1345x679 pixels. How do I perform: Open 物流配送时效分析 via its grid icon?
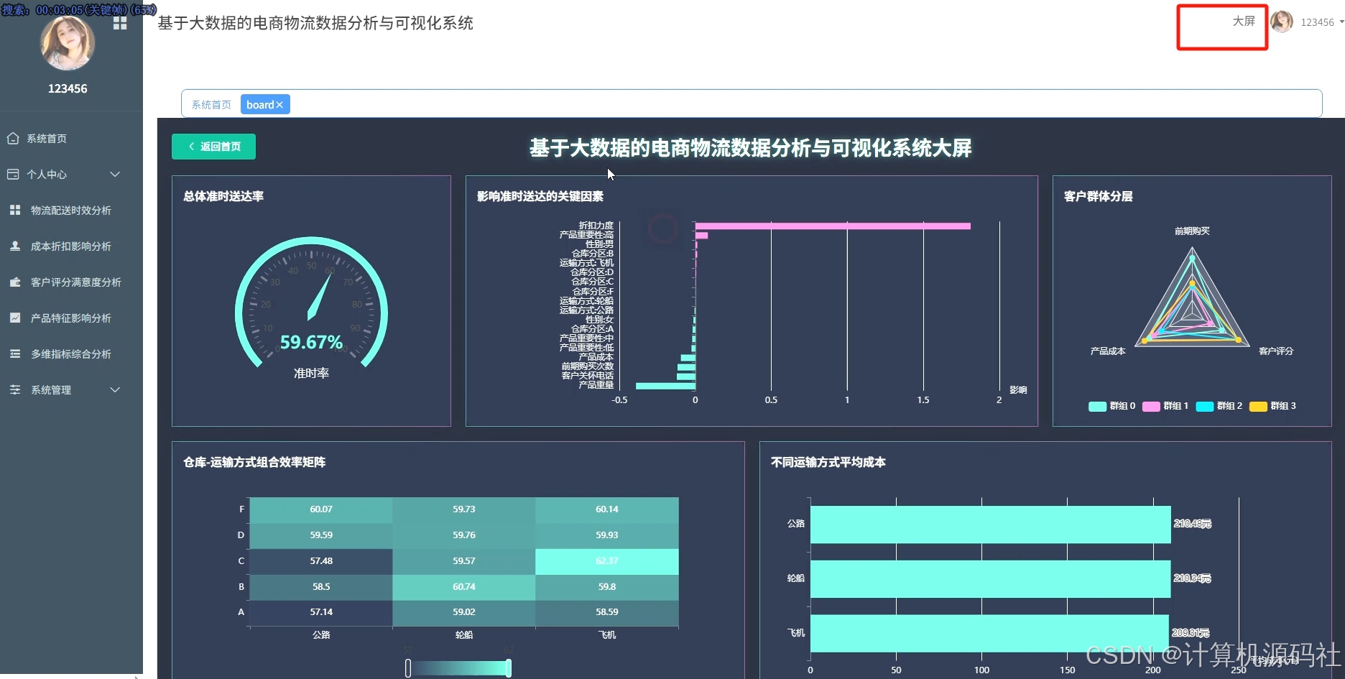pyautogui.click(x=14, y=210)
